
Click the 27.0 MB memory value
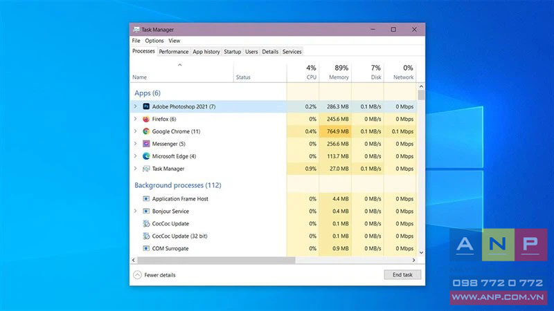tap(339, 169)
